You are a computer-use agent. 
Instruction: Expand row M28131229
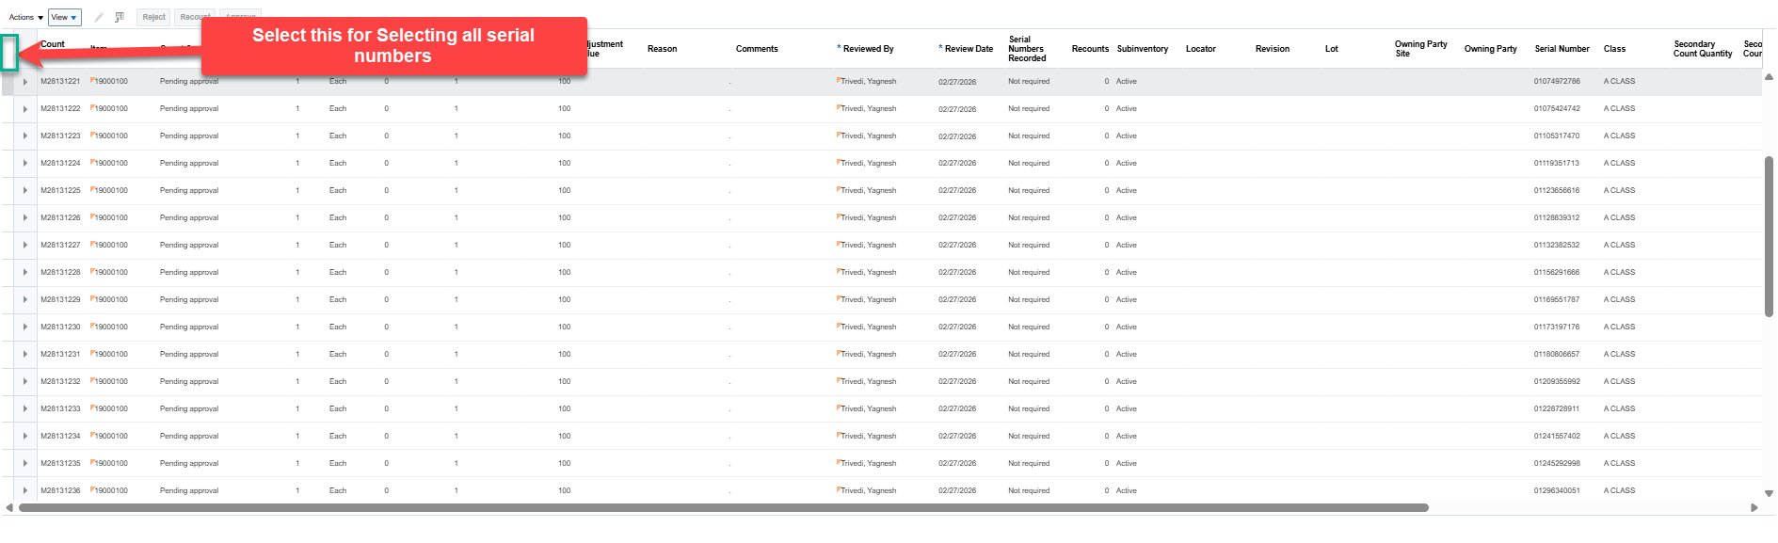pyautogui.click(x=24, y=300)
